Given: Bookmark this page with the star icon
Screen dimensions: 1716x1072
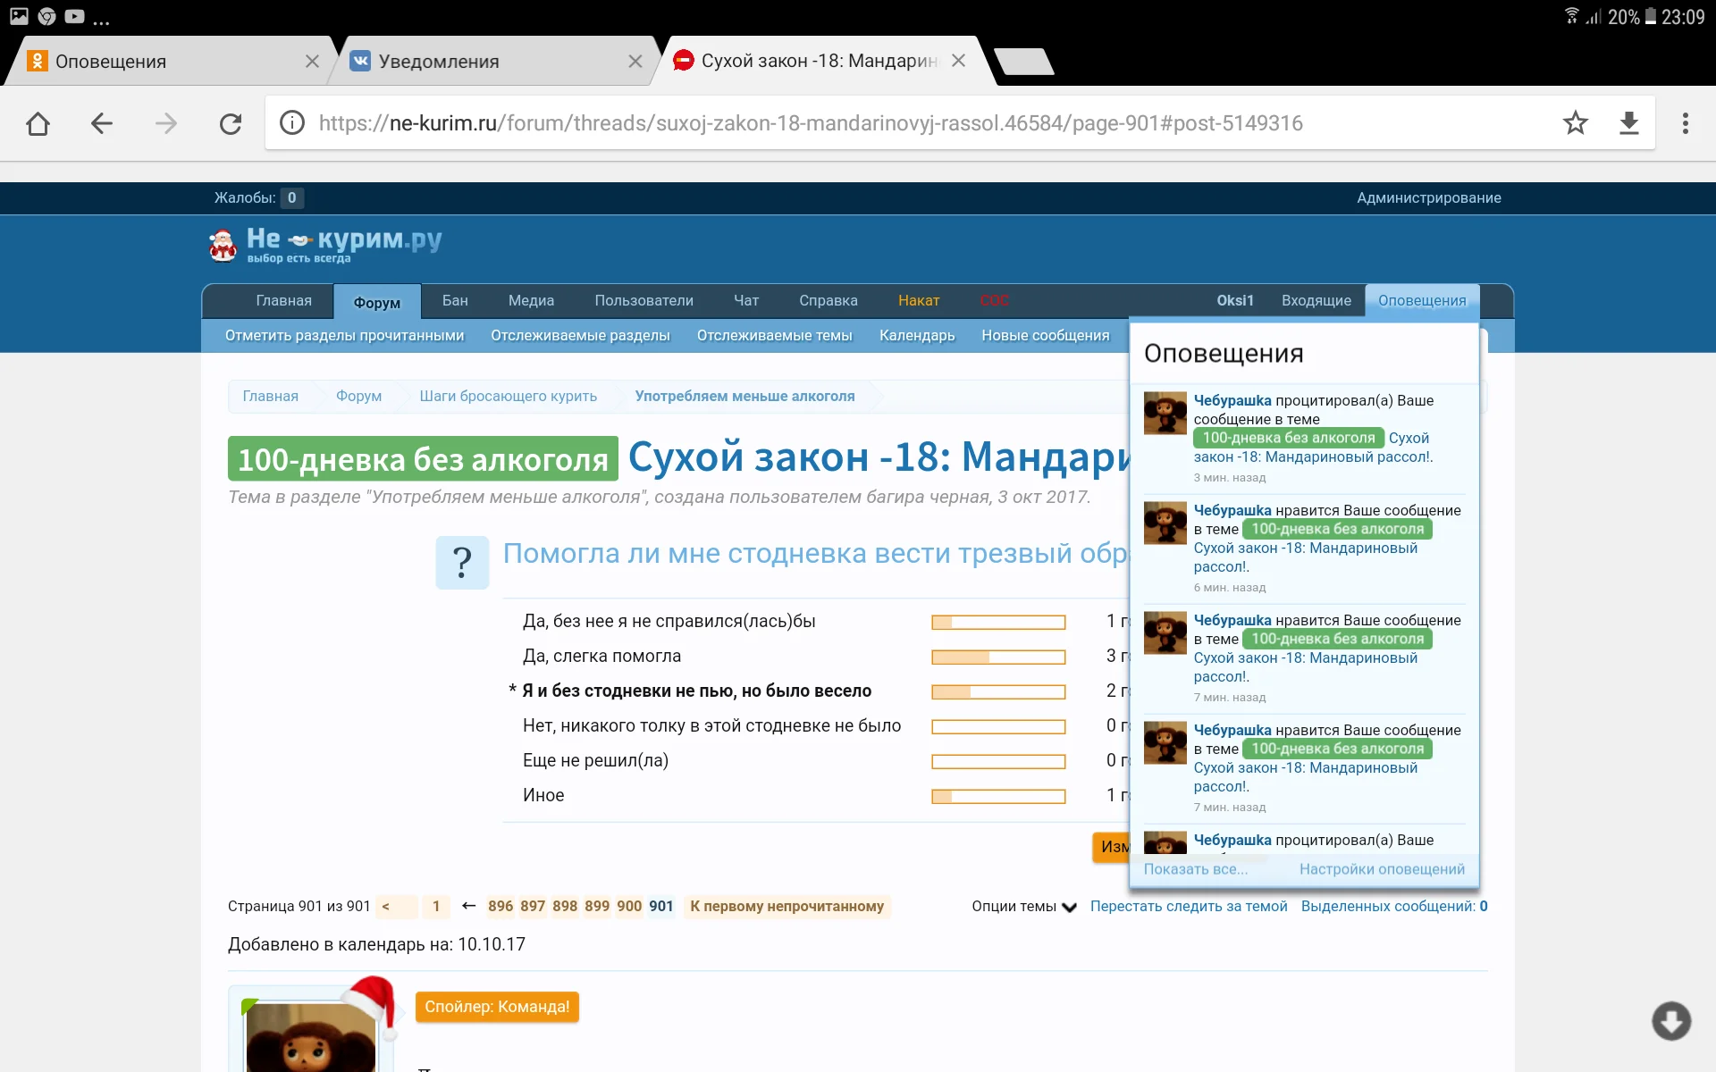Looking at the screenshot, I should 1576,123.
